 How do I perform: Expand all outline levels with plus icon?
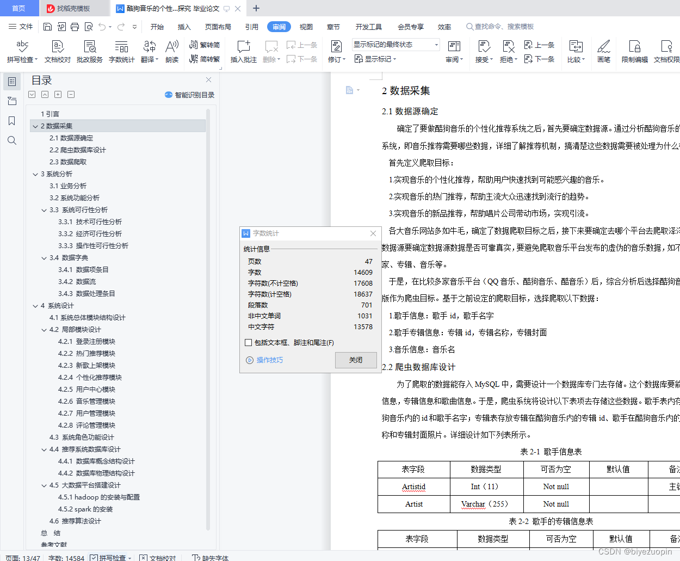click(58, 95)
